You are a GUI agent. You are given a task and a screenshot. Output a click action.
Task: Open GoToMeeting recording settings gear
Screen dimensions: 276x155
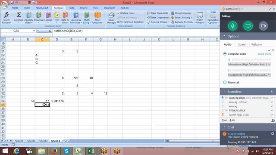(273, 134)
